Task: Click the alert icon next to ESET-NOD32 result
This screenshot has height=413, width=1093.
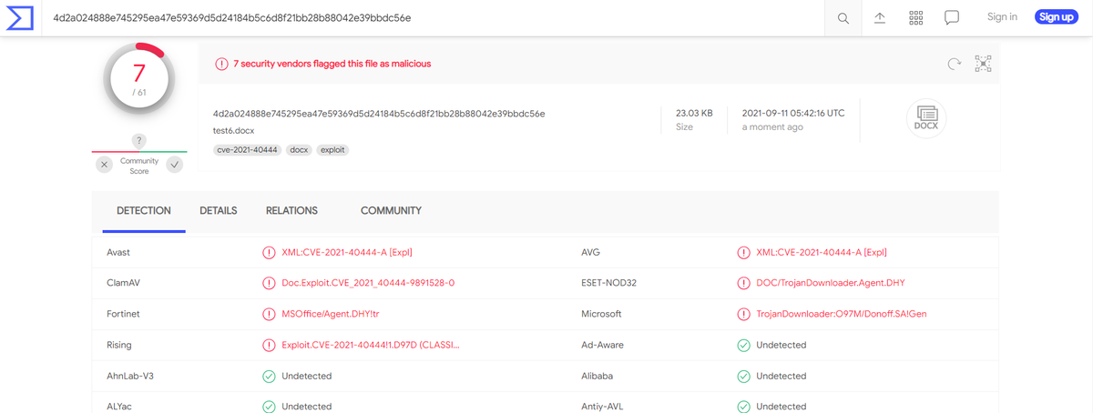Action: click(743, 283)
